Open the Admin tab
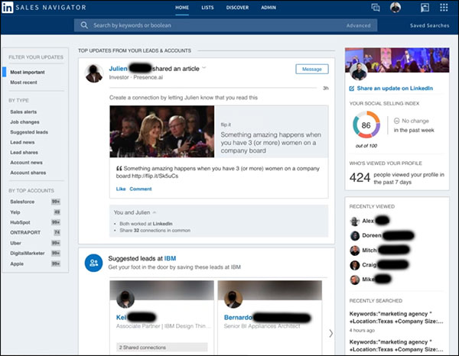Image resolution: width=459 pixels, height=356 pixels. pyautogui.click(x=269, y=8)
